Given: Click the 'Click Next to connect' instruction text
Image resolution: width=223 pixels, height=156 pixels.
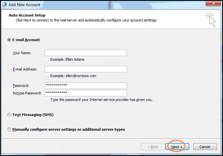Looking at the screenshot, I should (86, 20).
